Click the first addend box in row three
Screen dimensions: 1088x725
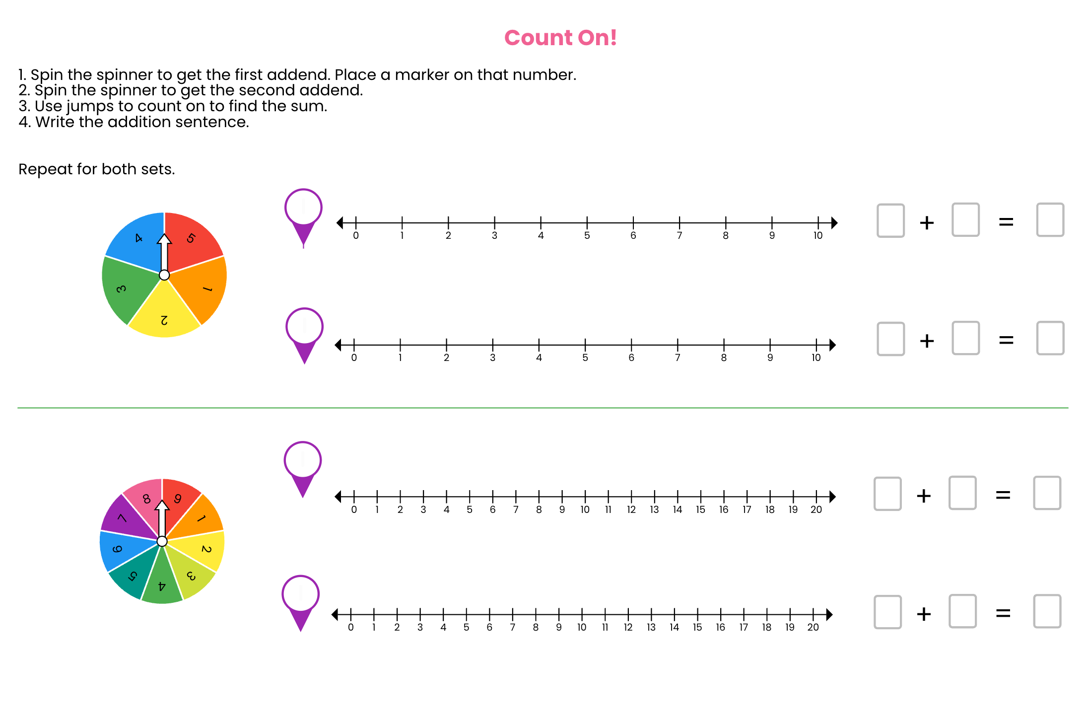887,494
